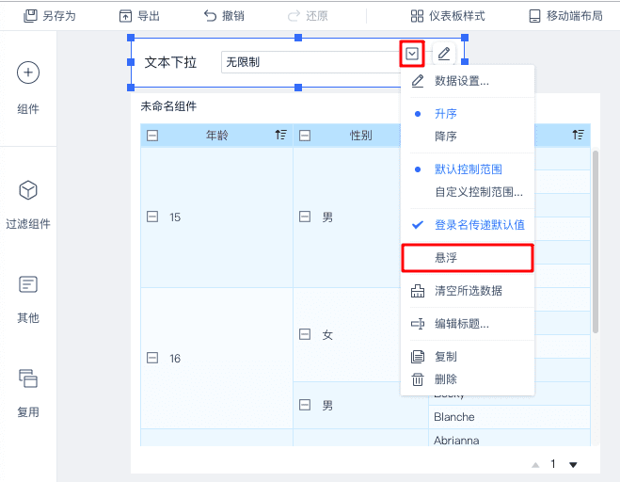This screenshot has width=620, height=482.
Task: Click the table vertical scrollbar
Action: point(596,242)
